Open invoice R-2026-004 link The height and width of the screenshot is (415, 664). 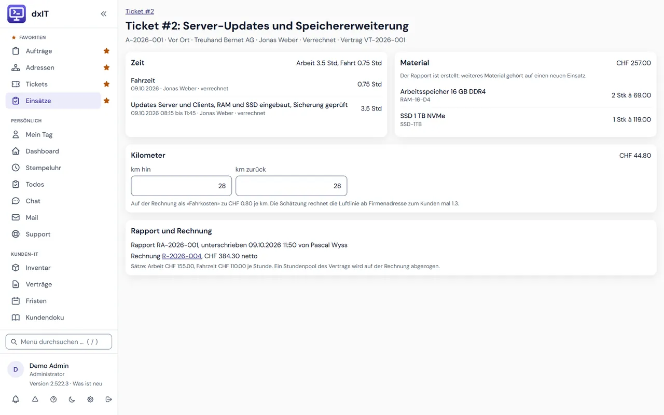point(182,256)
